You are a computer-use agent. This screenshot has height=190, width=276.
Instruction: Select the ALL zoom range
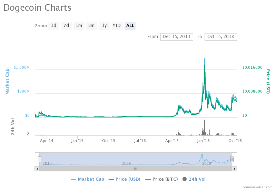(x=130, y=26)
